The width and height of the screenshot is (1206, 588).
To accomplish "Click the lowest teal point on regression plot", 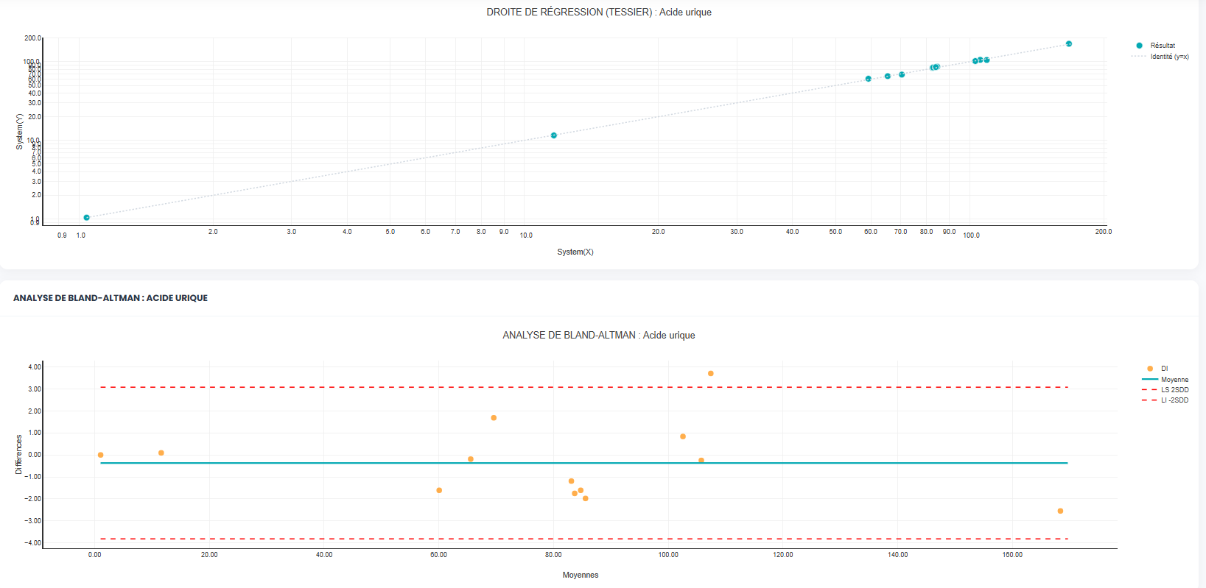I will (87, 218).
